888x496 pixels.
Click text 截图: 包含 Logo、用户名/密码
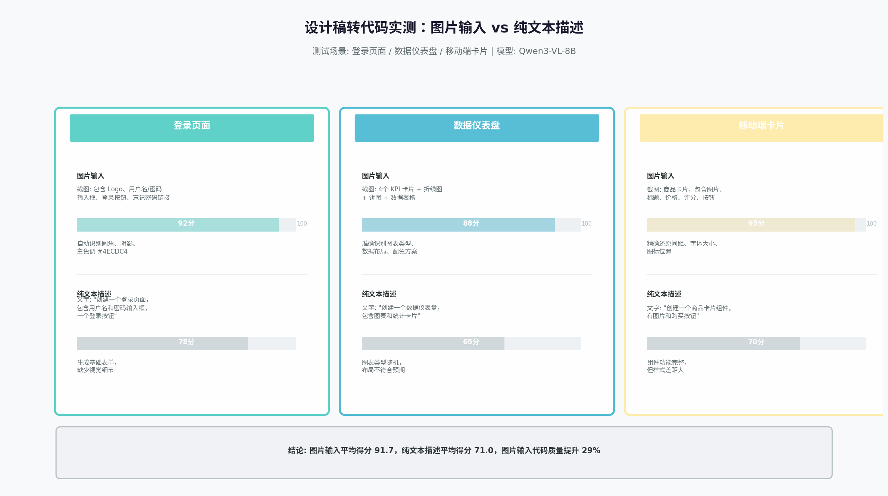119,189
